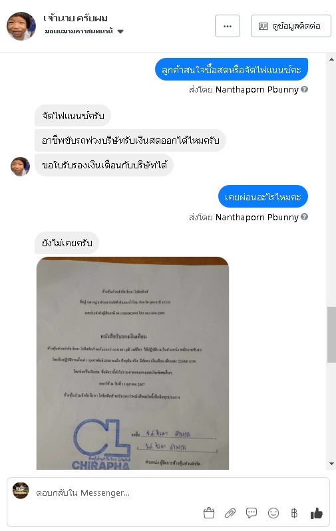This screenshot has width=336, height=531.
Task: Open the salary certificate image attachment
Action: pyautogui.click(x=133, y=363)
